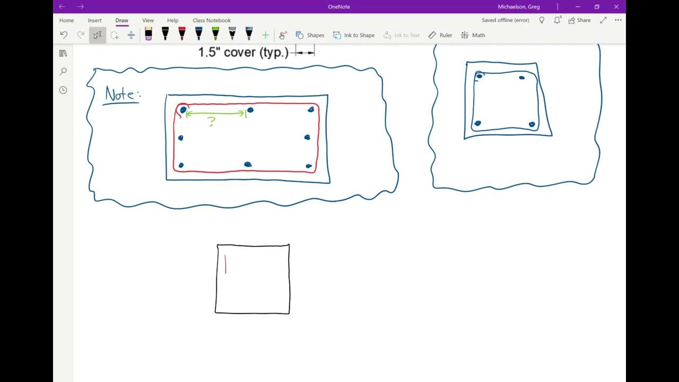
Task: Switch to the Insert tab
Action: point(94,20)
